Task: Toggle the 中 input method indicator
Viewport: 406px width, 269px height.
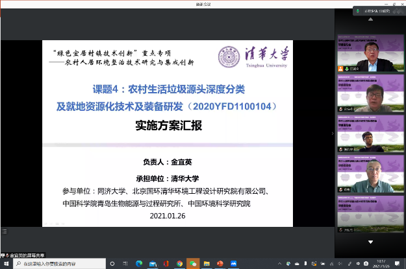Action: click(359, 264)
